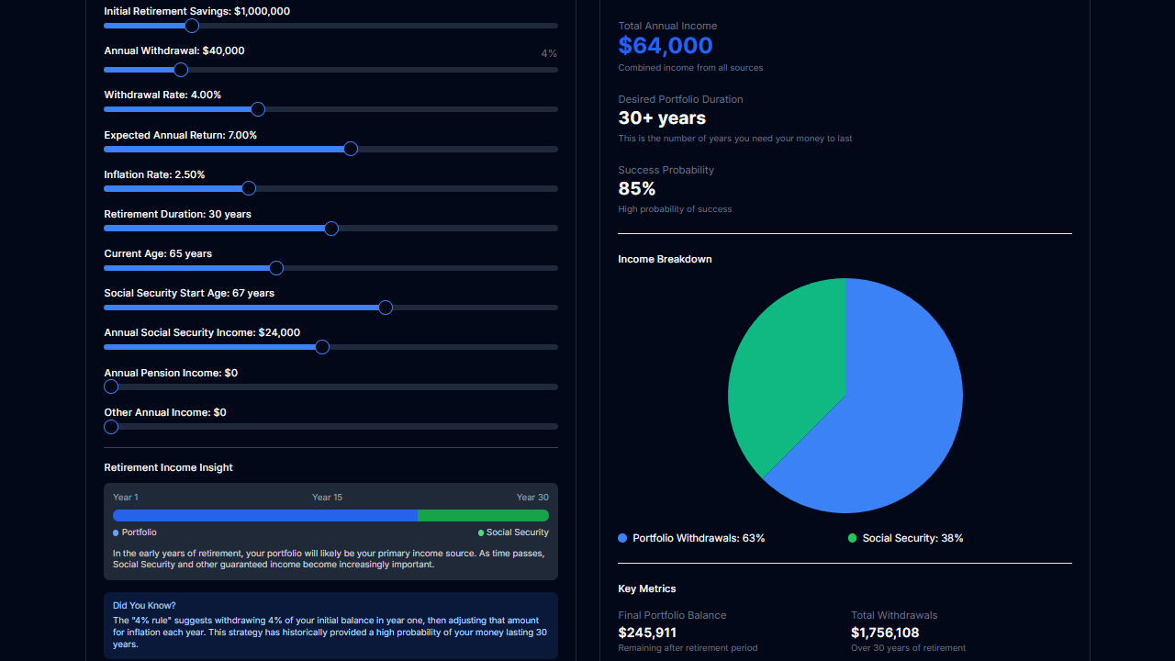Viewport: 1175px width, 661px height.
Task: Click the Annual Pension Income slider handle
Action: [110, 387]
